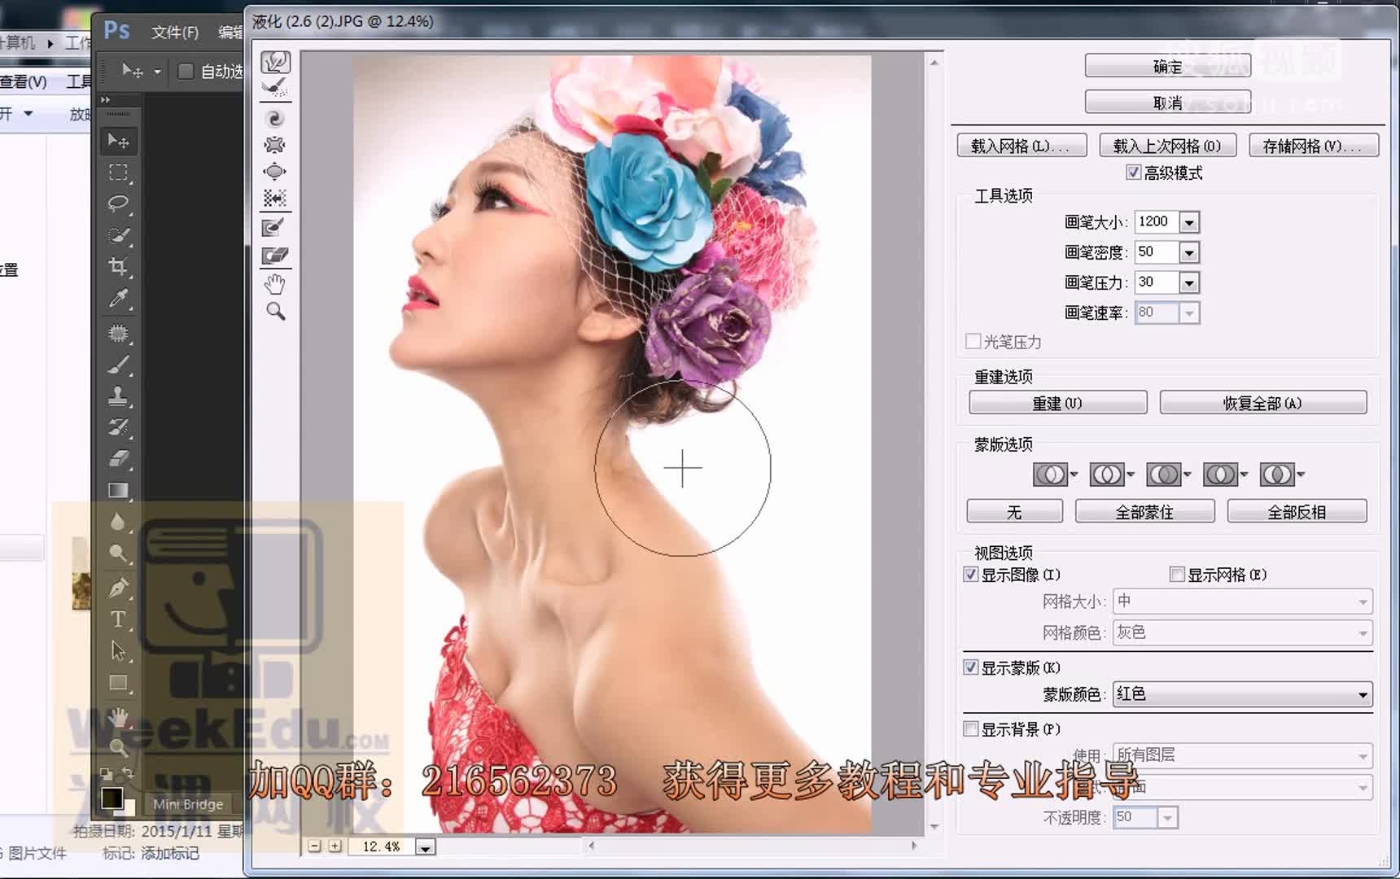Open the 画笔密度 brush density dropdown arrow
The image size is (1400, 879).
tap(1189, 252)
